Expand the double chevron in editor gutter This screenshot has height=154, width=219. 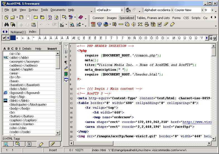click(x=66, y=57)
